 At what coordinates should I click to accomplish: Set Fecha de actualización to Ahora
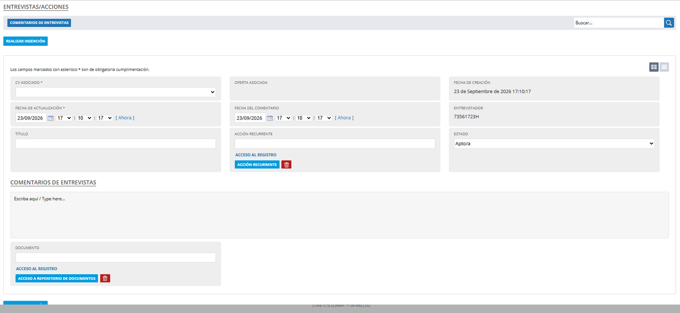125,118
